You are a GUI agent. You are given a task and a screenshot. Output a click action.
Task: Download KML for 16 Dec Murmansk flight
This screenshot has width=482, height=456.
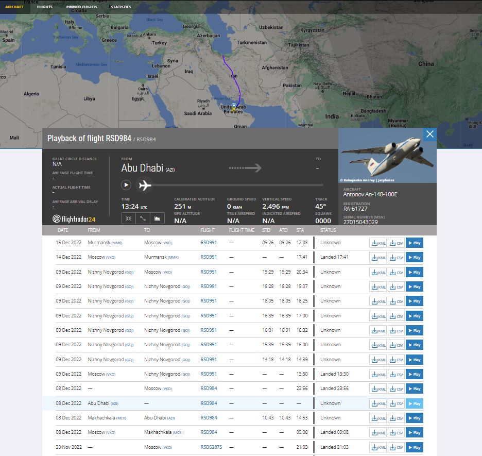click(x=378, y=243)
